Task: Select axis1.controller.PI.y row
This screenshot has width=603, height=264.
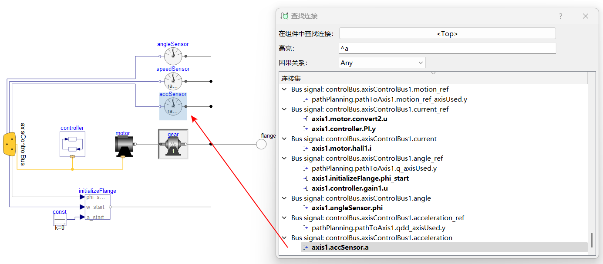Action: point(344,129)
